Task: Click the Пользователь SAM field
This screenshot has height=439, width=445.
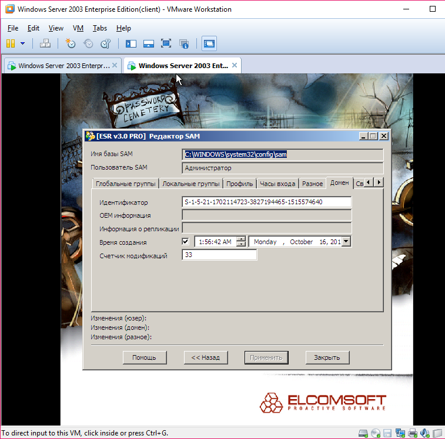Action: [282, 168]
